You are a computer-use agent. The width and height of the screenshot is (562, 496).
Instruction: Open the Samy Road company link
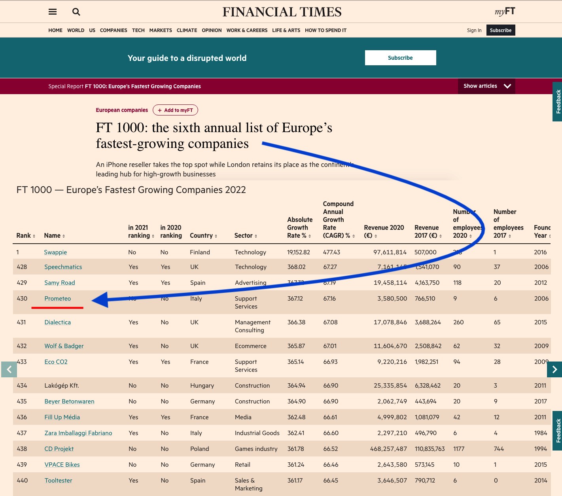60,283
